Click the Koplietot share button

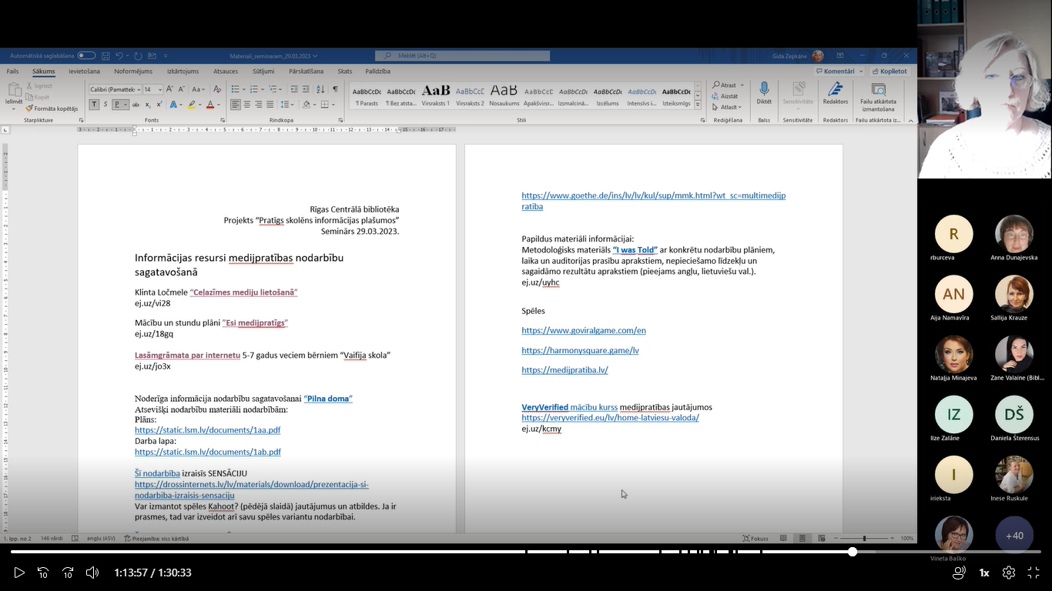[889, 72]
